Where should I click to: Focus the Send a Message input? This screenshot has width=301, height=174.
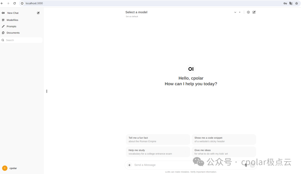188,165
